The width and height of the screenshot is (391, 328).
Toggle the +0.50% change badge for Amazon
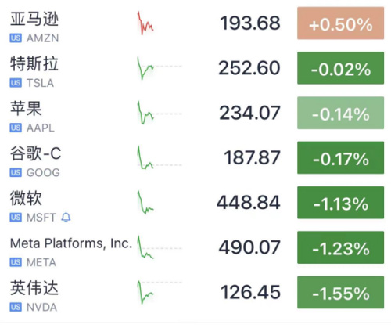340,23
